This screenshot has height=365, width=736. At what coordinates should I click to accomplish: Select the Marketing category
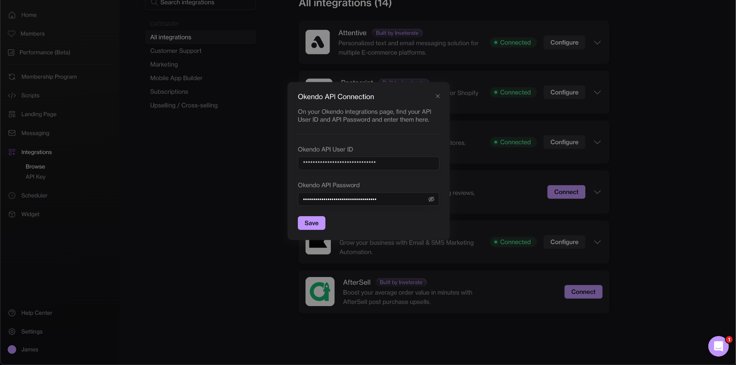[x=164, y=64]
